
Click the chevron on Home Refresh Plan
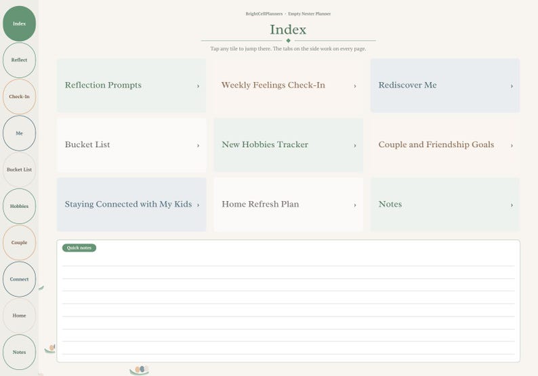[355, 205]
